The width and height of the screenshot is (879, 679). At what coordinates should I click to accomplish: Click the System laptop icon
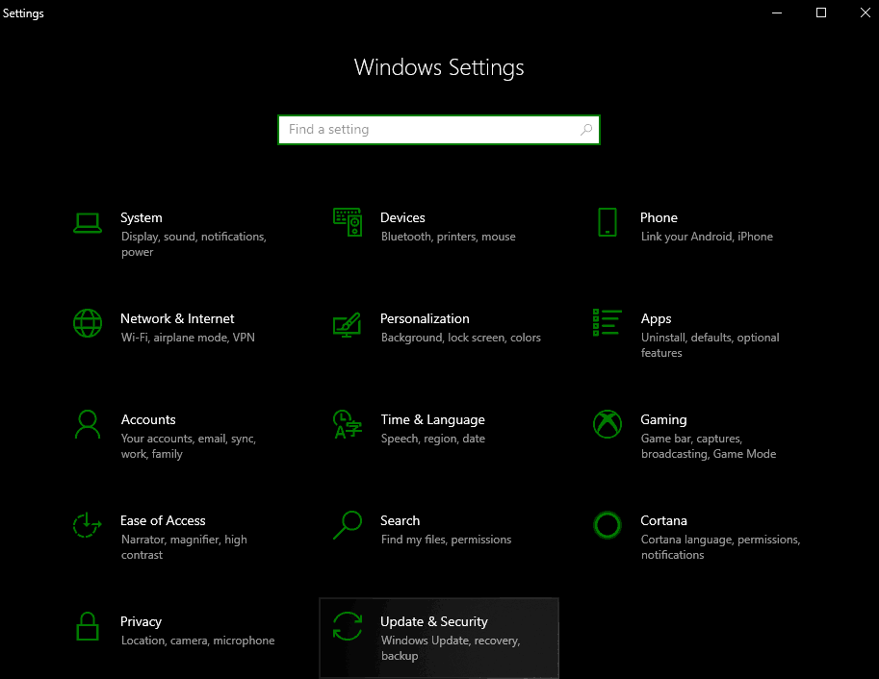pos(88,222)
